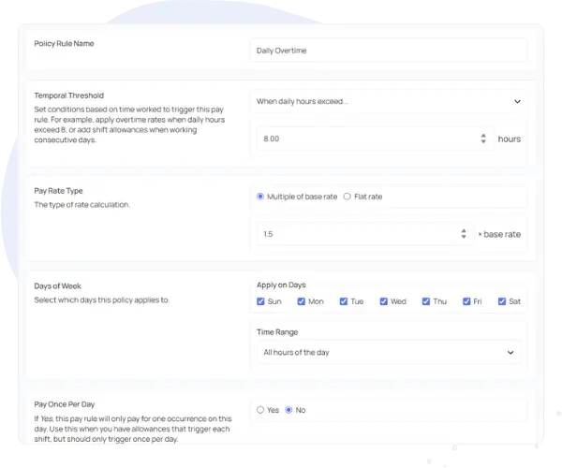Click 'The type of rate calculation.' description

(x=82, y=204)
